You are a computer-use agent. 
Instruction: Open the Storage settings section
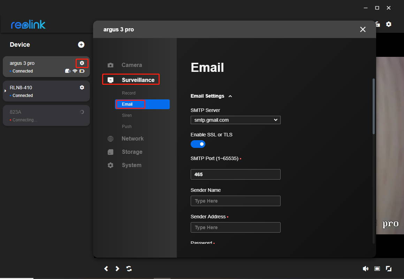(132, 152)
